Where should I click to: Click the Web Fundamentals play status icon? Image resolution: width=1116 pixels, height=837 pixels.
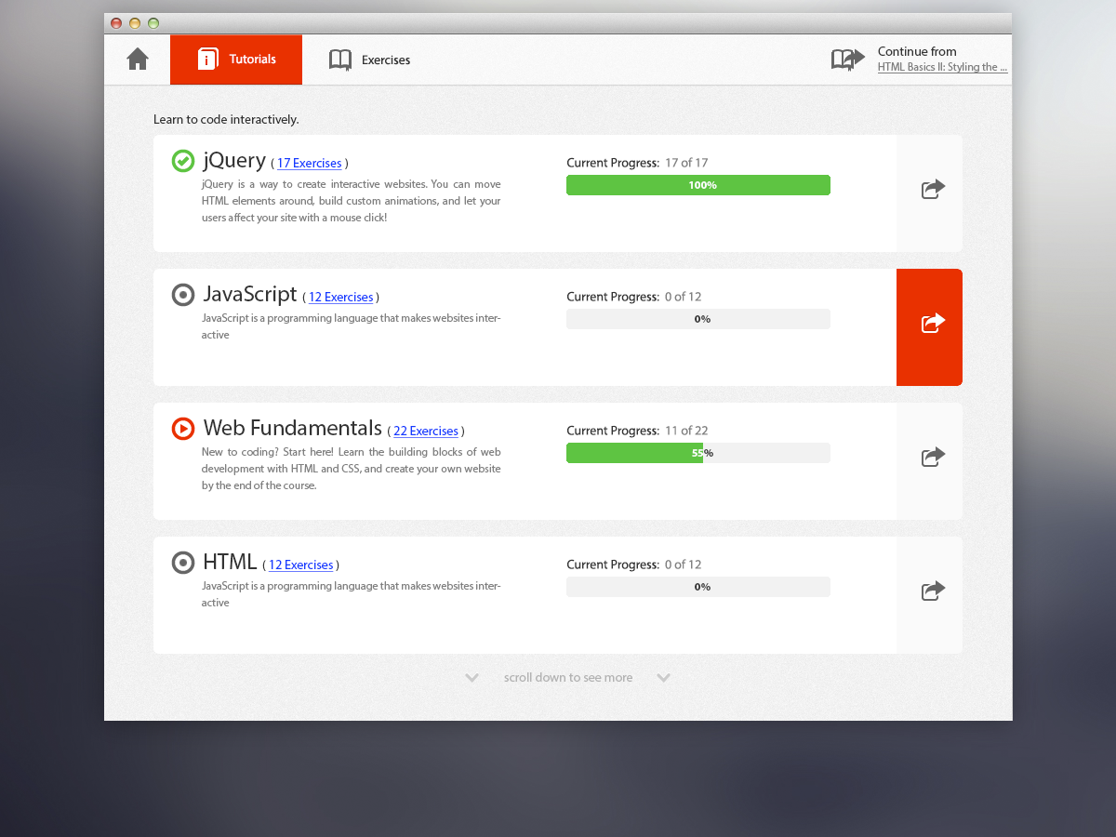[x=183, y=429]
